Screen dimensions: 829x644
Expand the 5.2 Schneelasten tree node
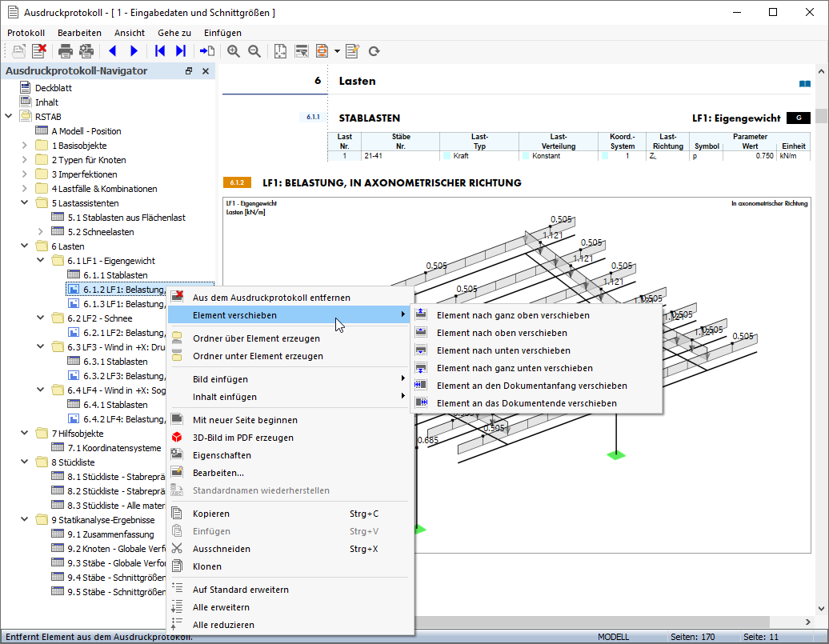coord(41,232)
